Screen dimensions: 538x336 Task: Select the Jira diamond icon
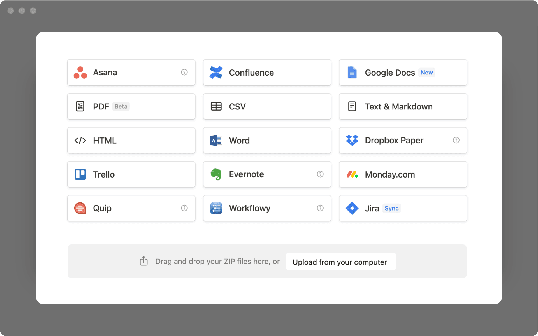coord(352,208)
